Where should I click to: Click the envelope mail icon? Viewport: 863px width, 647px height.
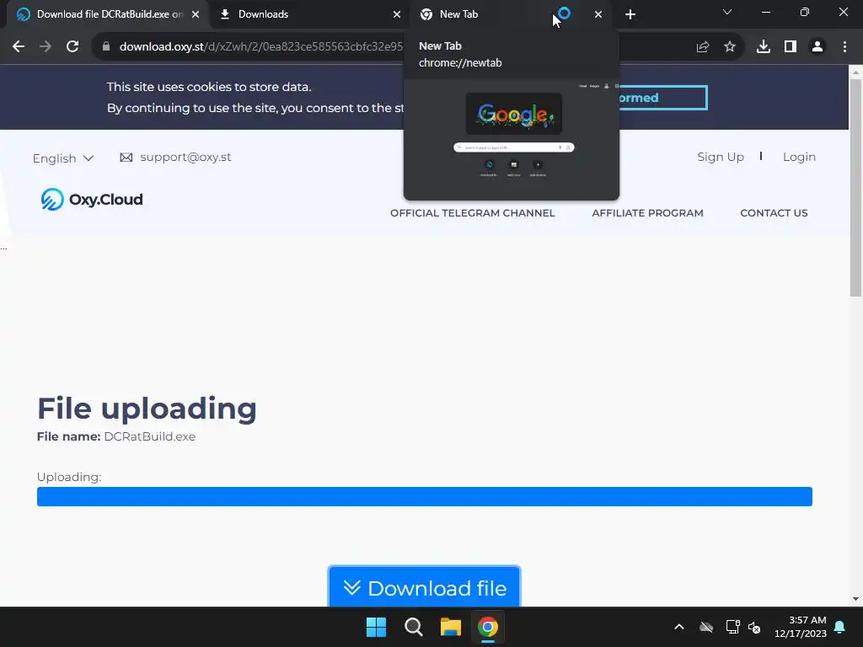pos(126,158)
